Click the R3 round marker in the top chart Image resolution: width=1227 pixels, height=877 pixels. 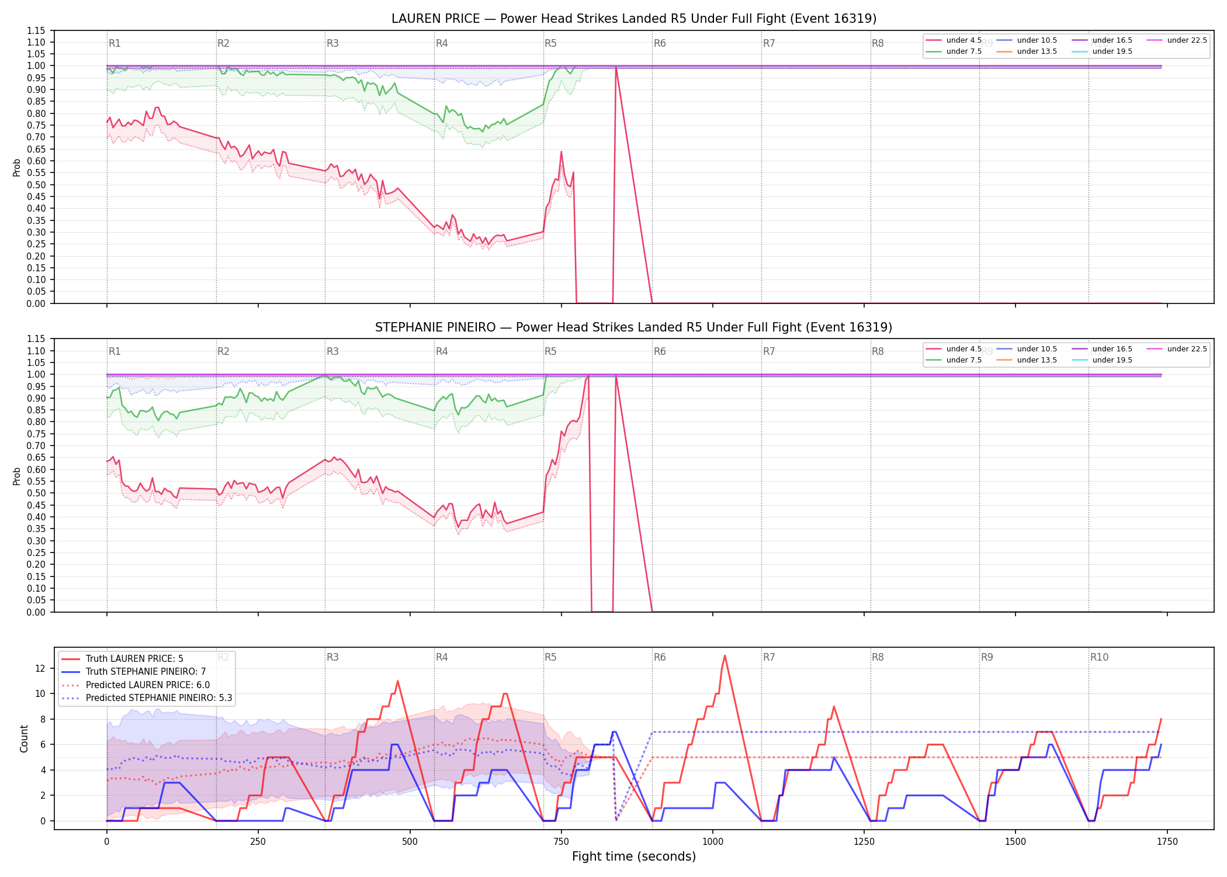pyautogui.click(x=332, y=43)
